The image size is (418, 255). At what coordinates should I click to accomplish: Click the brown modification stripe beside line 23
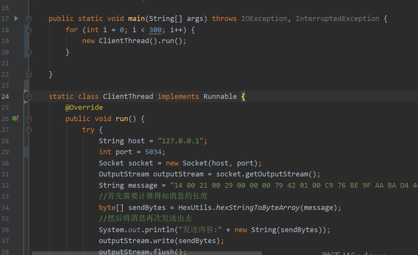coord(26,85)
